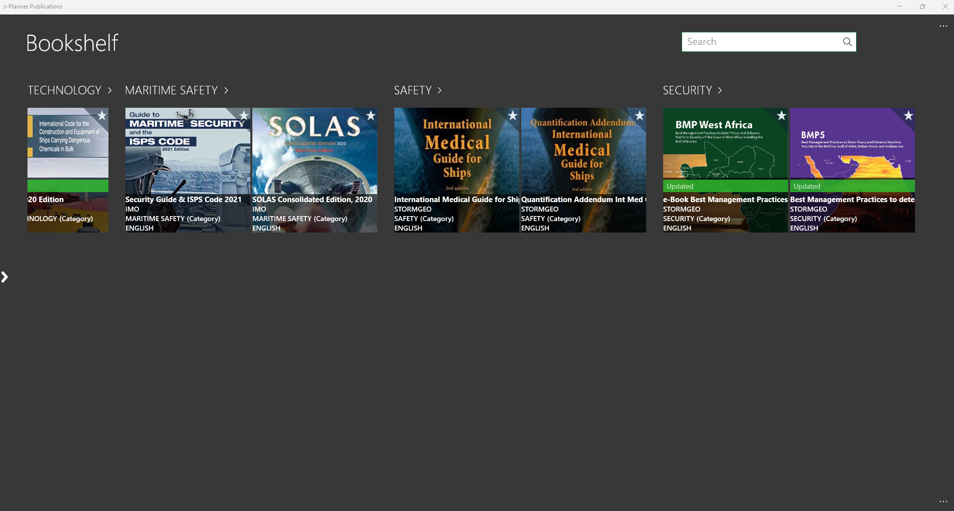The height and width of the screenshot is (511, 954).
Task: Open the SECURITY category header
Action: point(687,90)
